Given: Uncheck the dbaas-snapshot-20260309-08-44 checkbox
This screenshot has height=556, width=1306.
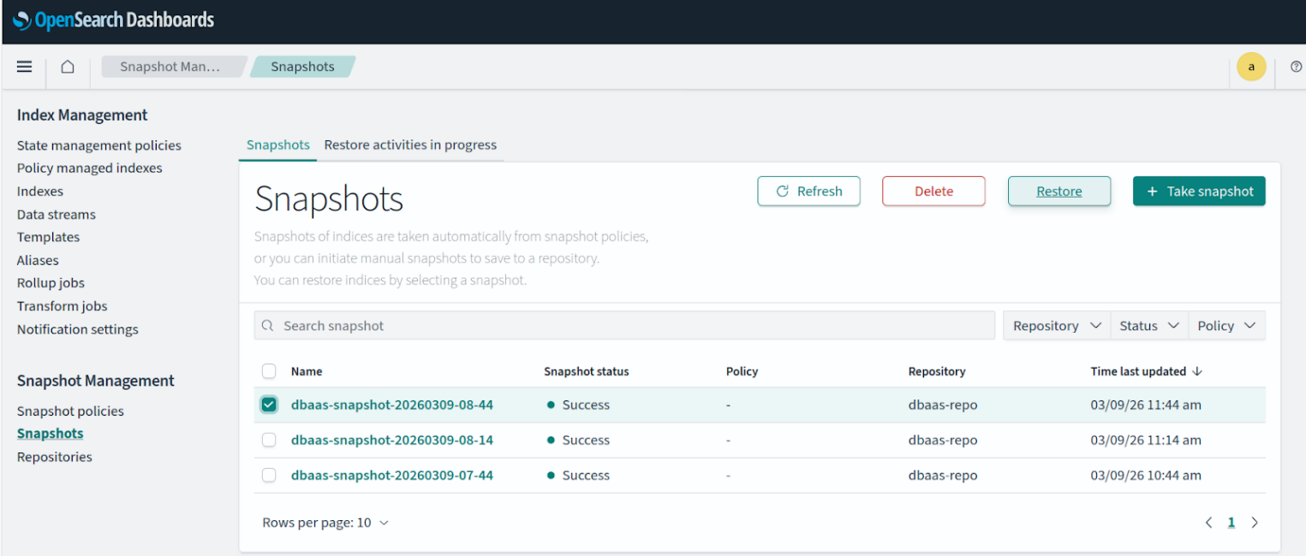Looking at the screenshot, I should (269, 405).
